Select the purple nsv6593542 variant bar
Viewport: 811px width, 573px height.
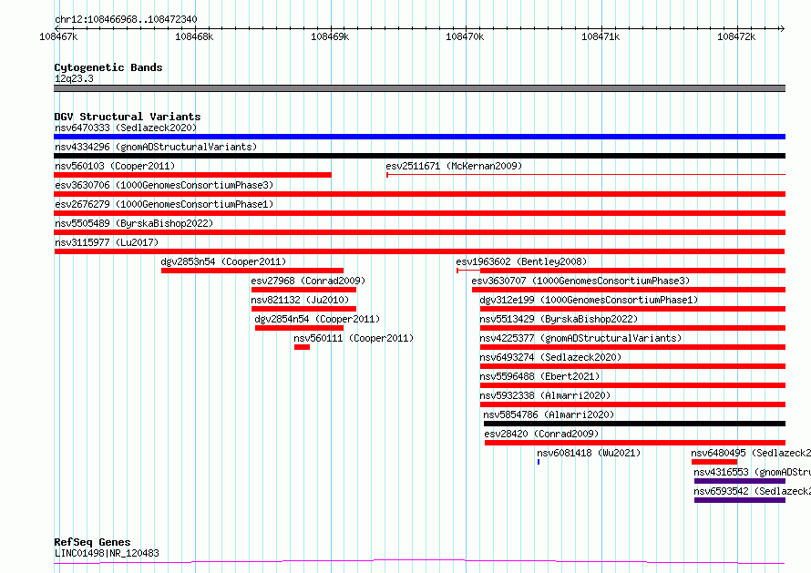pyautogui.click(x=740, y=501)
